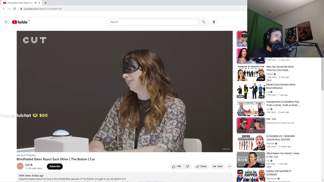The height and width of the screenshot is (182, 324).
Task: Like the video with thumbs up
Action: (x=177, y=166)
